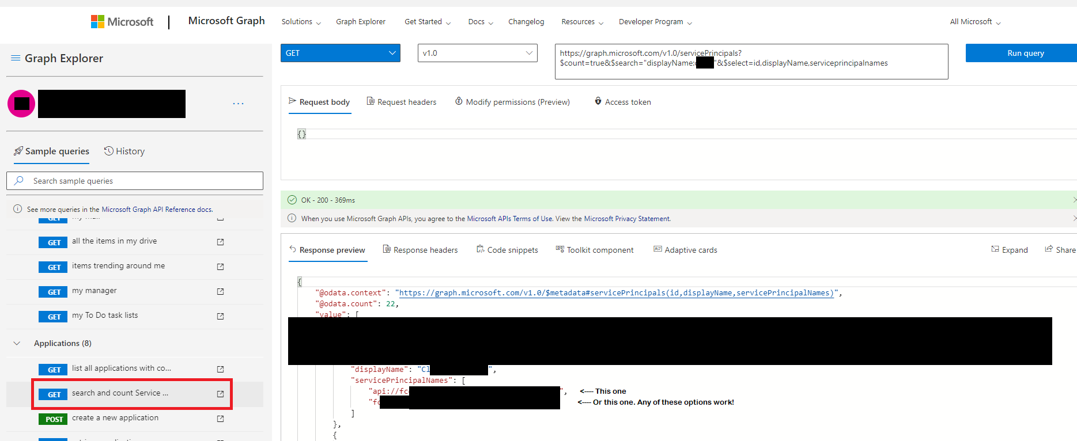Open docs link icon for items trending around me
This screenshot has height=441, width=1077.
(x=220, y=267)
